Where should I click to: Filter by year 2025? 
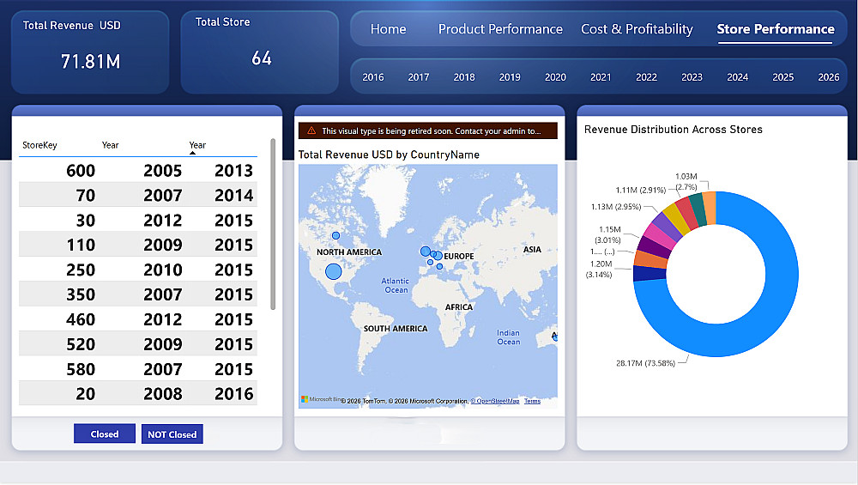pyautogui.click(x=783, y=77)
